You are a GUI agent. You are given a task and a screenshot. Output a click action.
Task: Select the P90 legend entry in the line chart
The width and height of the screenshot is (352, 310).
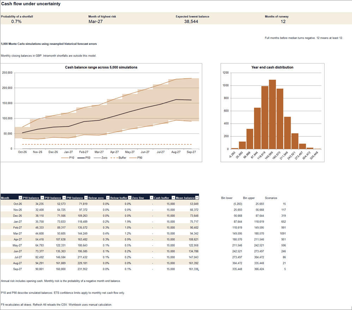tap(136, 158)
